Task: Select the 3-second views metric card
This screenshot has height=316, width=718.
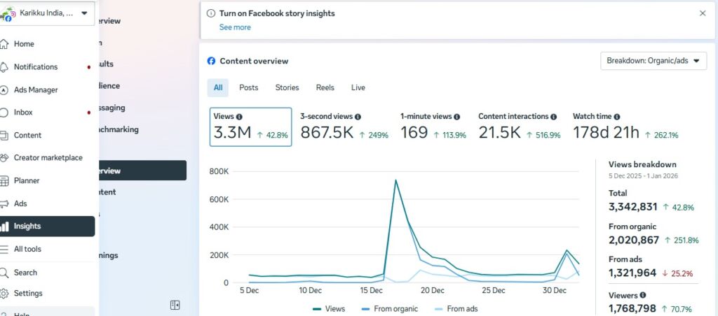Action: click(x=344, y=127)
